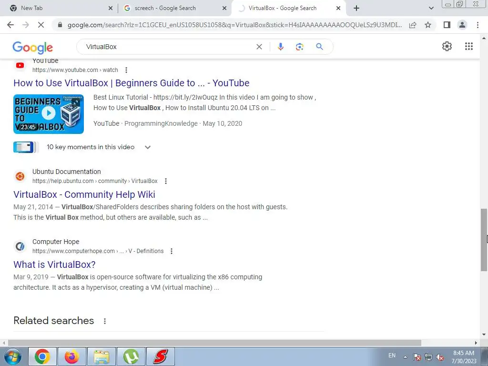Open Google quick settings gear
This screenshot has width=488, height=366.
coord(447,46)
